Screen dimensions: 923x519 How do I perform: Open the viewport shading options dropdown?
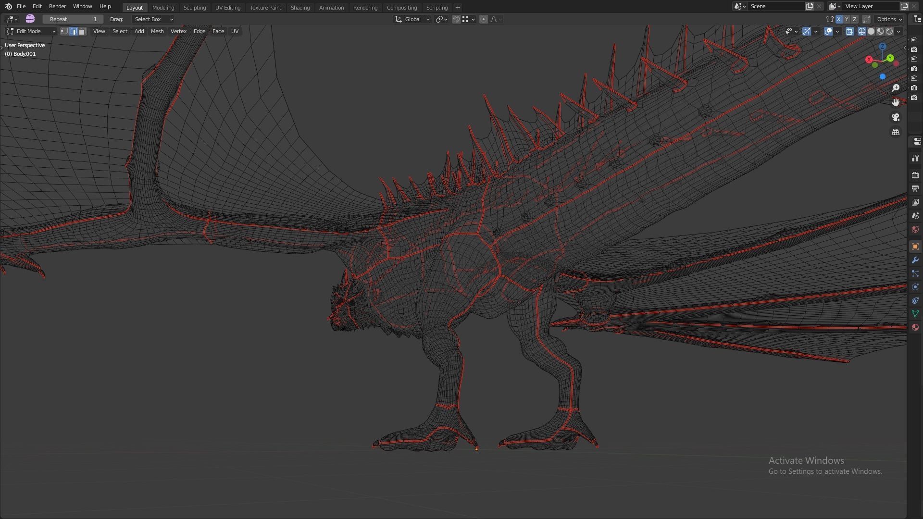click(898, 31)
